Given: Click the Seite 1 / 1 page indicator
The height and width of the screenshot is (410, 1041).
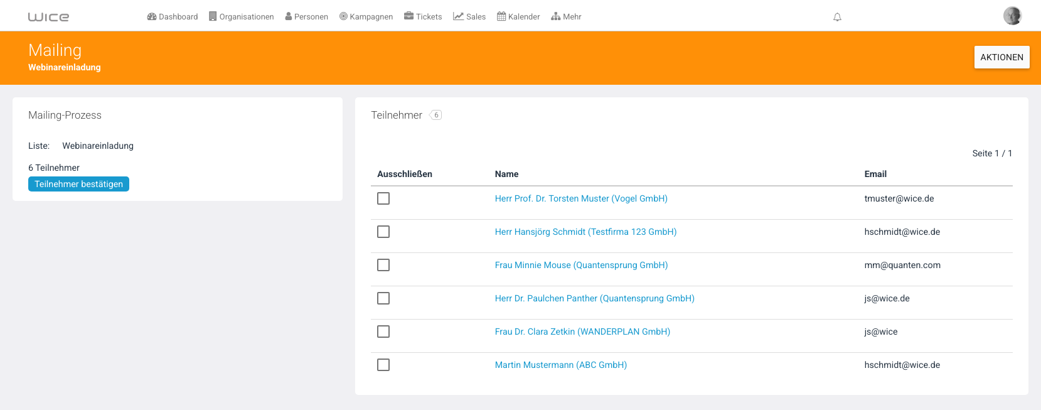Looking at the screenshot, I should pyautogui.click(x=992, y=153).
